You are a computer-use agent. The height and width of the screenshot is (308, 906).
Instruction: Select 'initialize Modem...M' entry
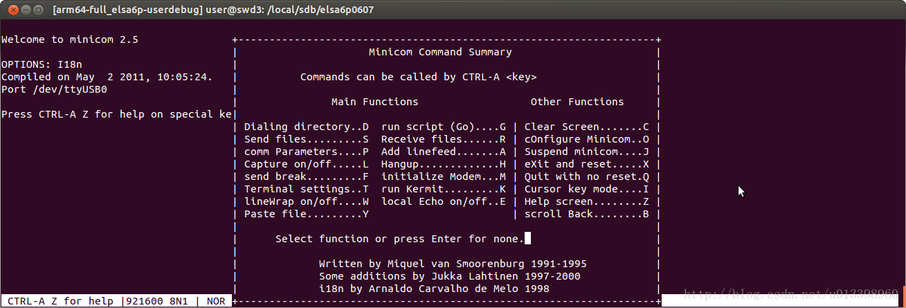[x=444, y=176]
